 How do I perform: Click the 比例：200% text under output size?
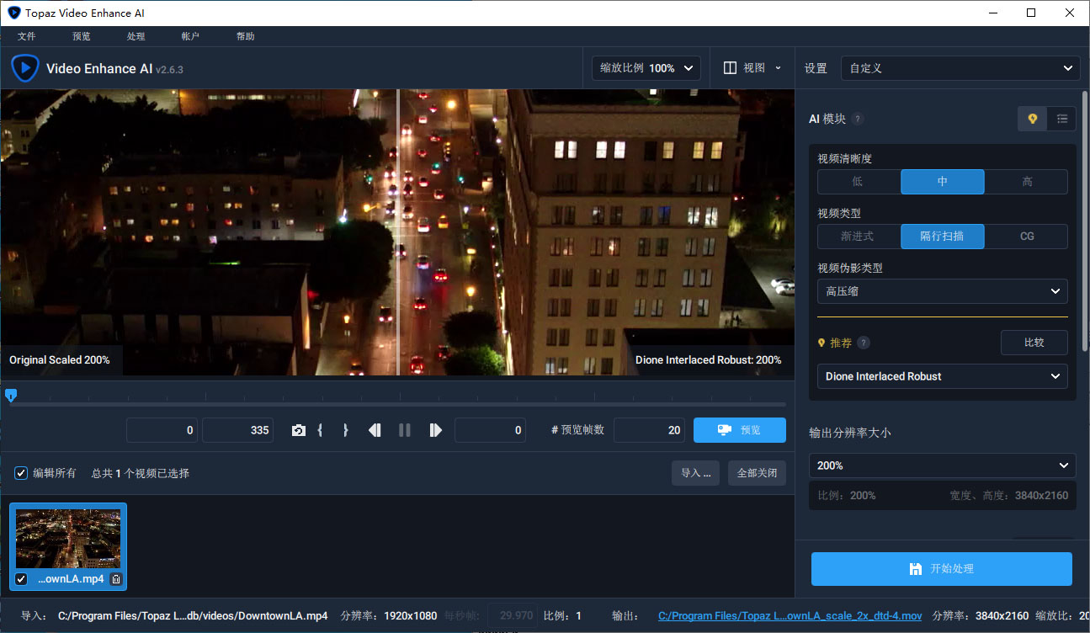847,496
